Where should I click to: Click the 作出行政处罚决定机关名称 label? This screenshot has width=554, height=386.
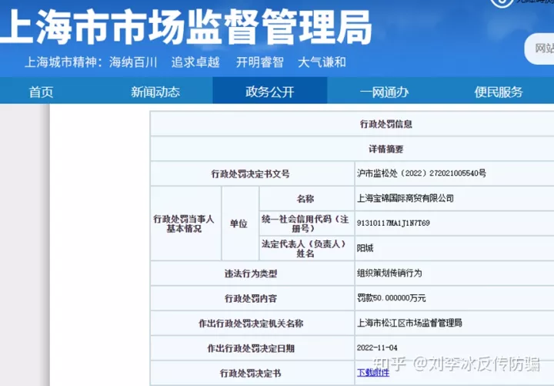coord(251,324)
